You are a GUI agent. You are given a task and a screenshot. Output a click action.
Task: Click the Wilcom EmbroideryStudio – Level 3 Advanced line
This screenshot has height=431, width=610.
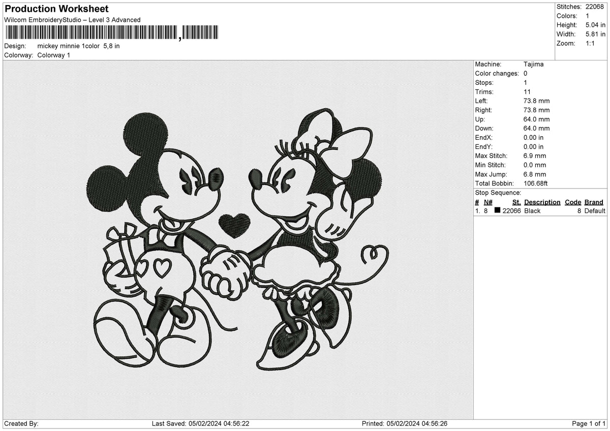pyautogui.click(x=72, y=20)
